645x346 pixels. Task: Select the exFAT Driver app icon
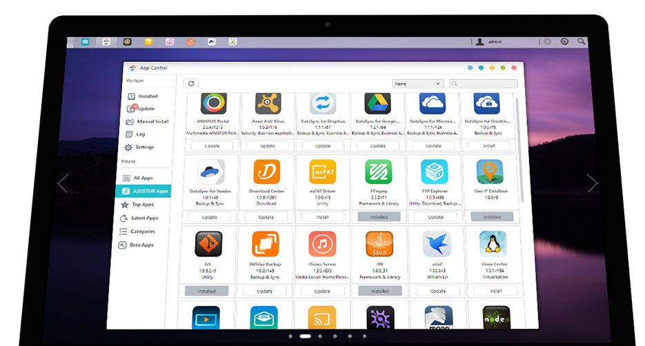point(322,172)
